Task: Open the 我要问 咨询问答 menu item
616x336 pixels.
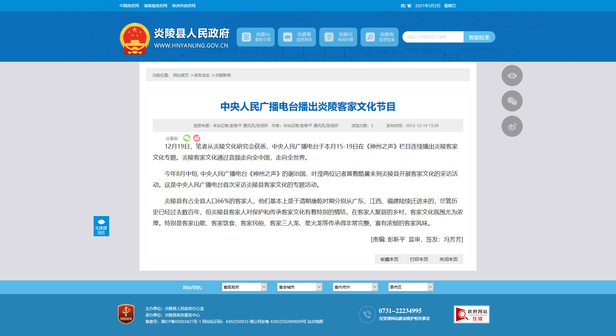Action: pos(338,37)
